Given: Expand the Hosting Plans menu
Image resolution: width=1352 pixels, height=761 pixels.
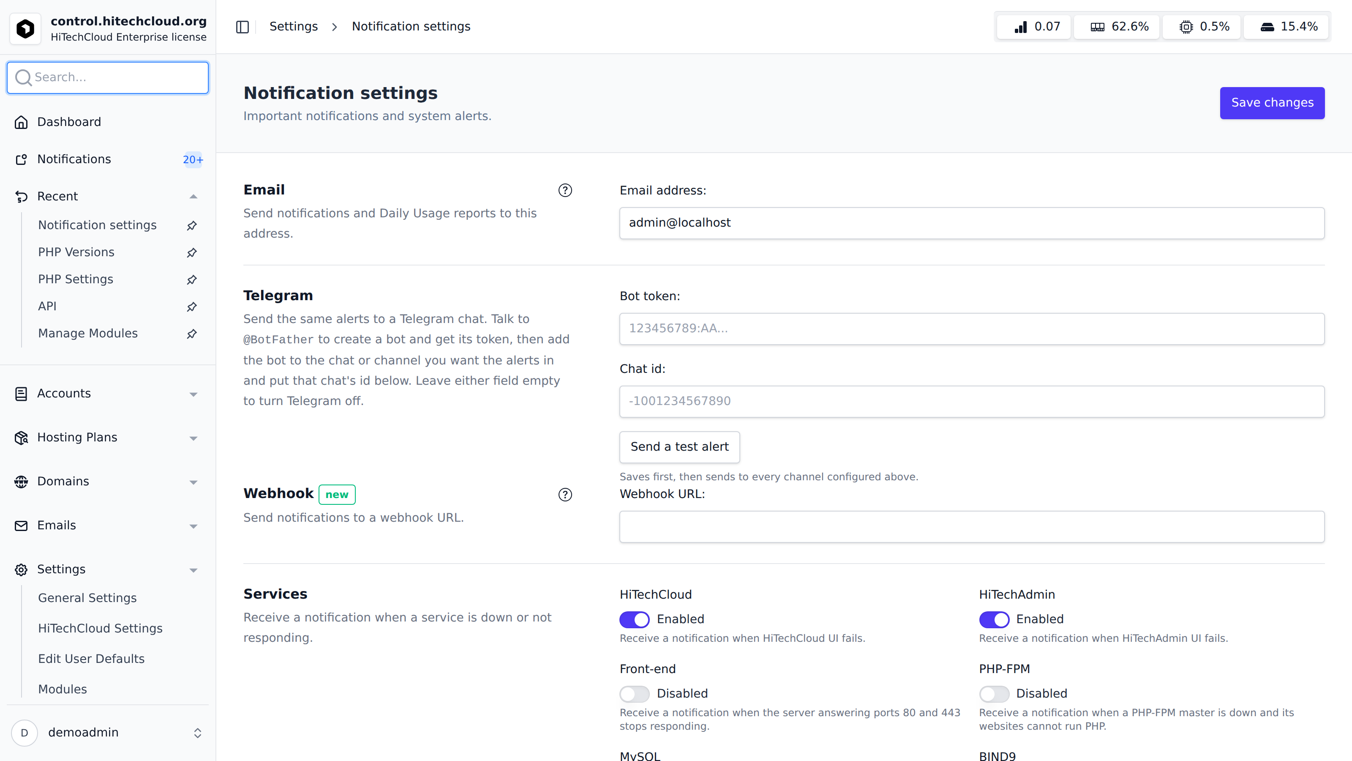Looking at the screenshot, I should point(193,438).
